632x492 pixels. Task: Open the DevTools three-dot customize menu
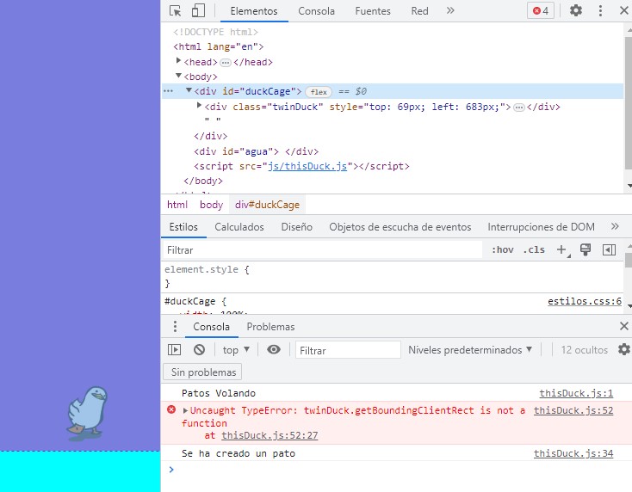click(600, 11)
